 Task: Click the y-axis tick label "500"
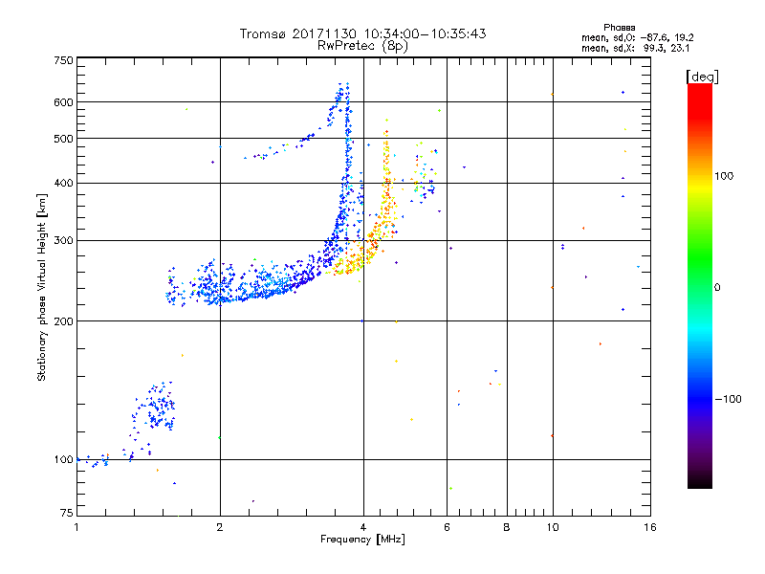63,139
